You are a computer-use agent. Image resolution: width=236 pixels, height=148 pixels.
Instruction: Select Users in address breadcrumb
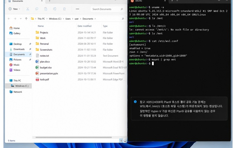coord(68,19)
